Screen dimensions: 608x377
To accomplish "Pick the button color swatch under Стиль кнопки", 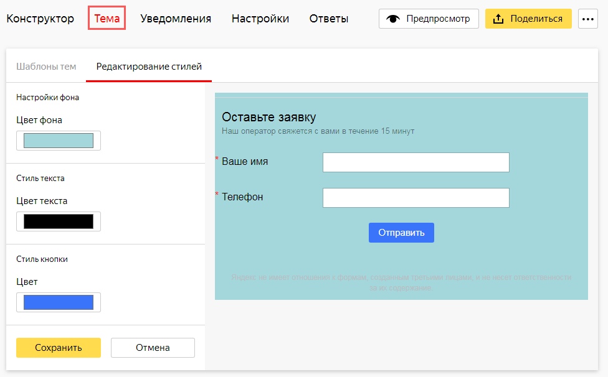I will (x=59, y=302).
